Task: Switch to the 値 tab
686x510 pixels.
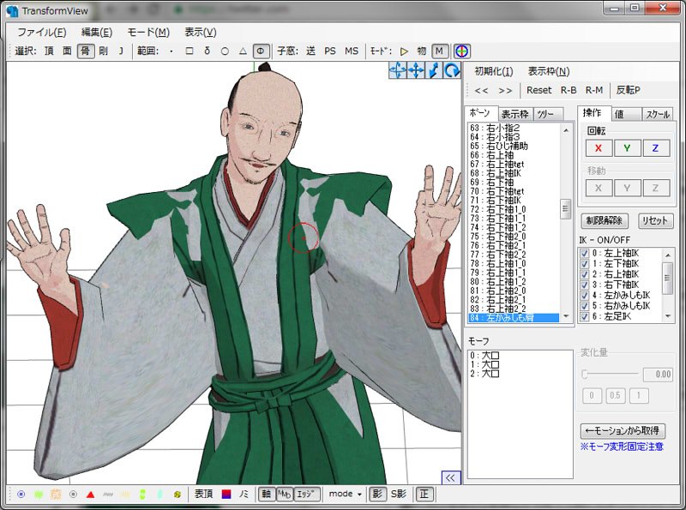Action: (626, 115)
